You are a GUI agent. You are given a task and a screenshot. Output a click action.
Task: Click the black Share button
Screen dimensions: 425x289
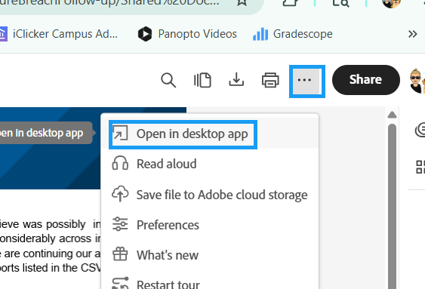click(366, 80)
